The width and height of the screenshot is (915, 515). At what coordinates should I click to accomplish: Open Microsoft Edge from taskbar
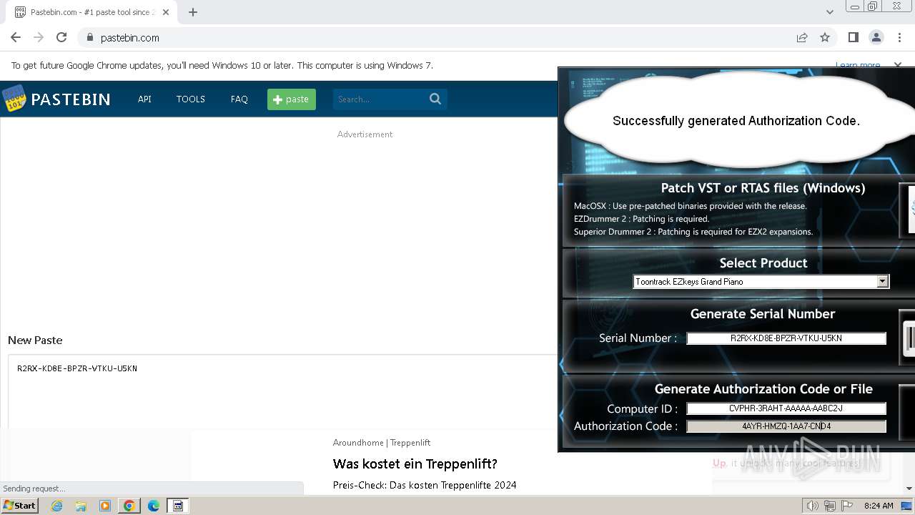pos(154,506)
